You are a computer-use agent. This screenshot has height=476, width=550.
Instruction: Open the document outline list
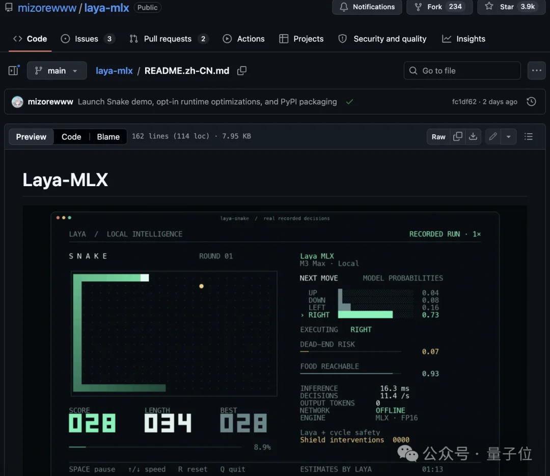pos(528,137)
